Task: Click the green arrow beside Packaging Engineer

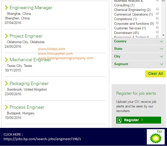Action: point(6,83)
